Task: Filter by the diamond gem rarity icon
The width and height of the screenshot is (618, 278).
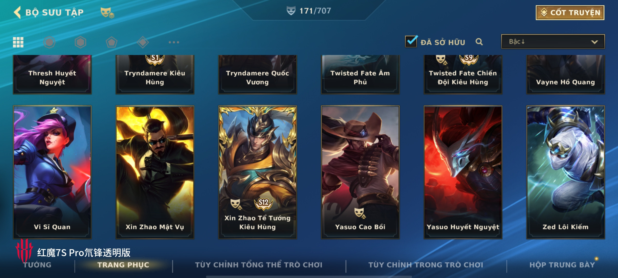Action: click(143, 42)
